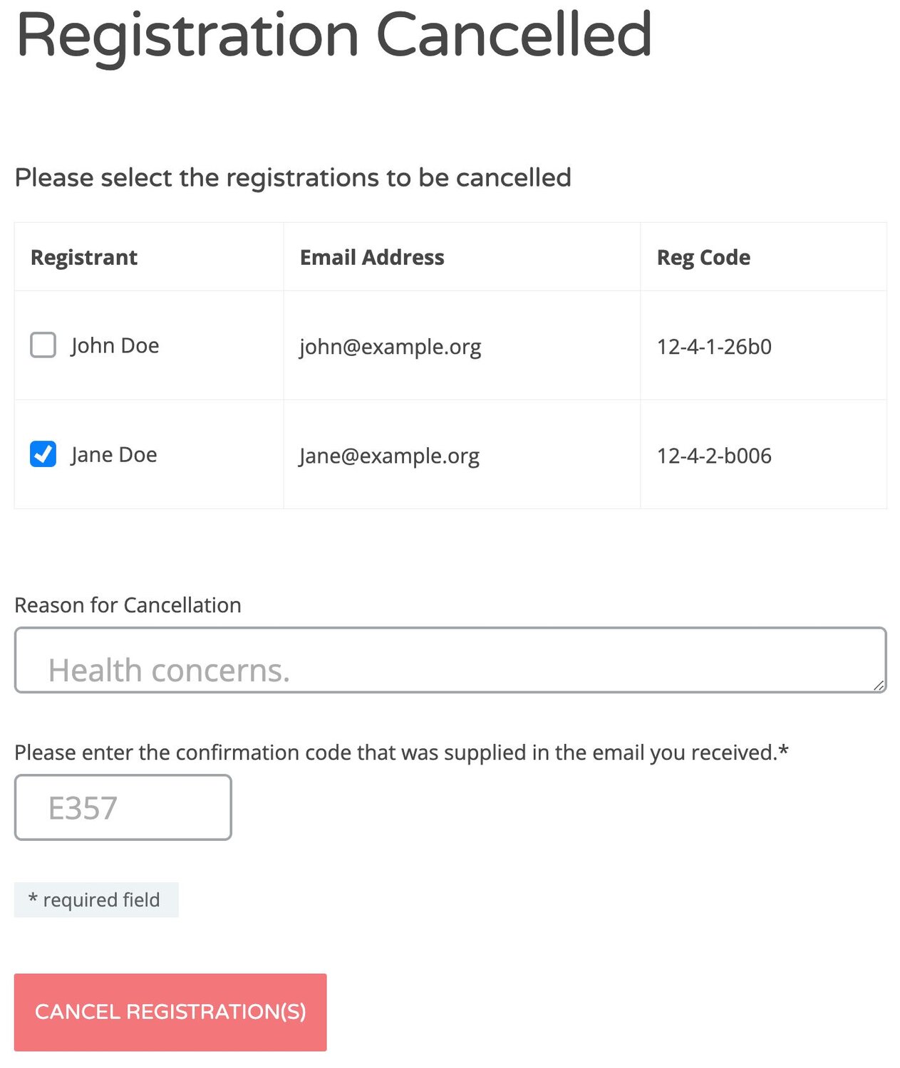Click the 'Reason for Cancellation' label

pyautogui.click(x=128, y=605)
